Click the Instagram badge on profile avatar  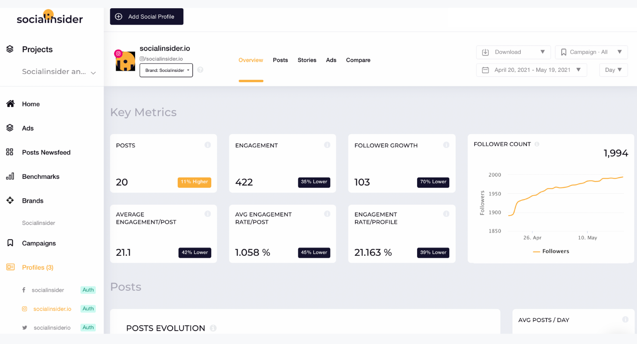point(118,54)
